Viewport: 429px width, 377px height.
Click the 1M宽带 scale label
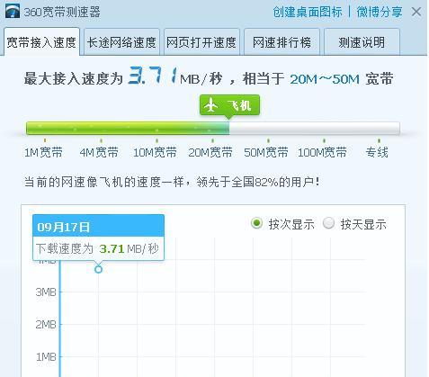click(43, 152)
